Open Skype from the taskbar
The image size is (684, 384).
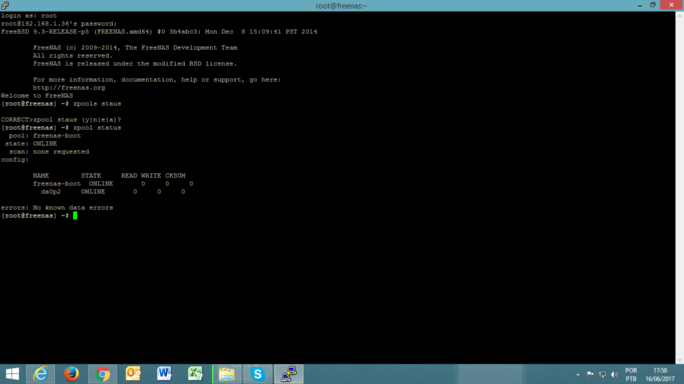point(258,374)
